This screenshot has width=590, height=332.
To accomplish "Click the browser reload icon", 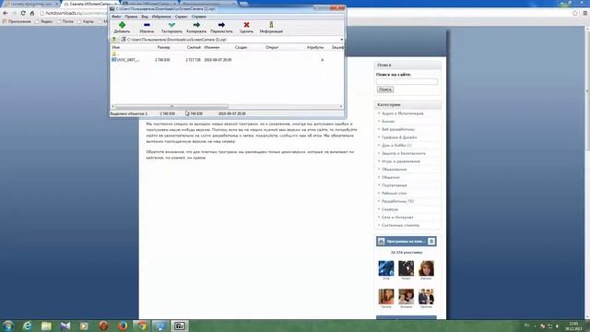I will pos(23,13).
